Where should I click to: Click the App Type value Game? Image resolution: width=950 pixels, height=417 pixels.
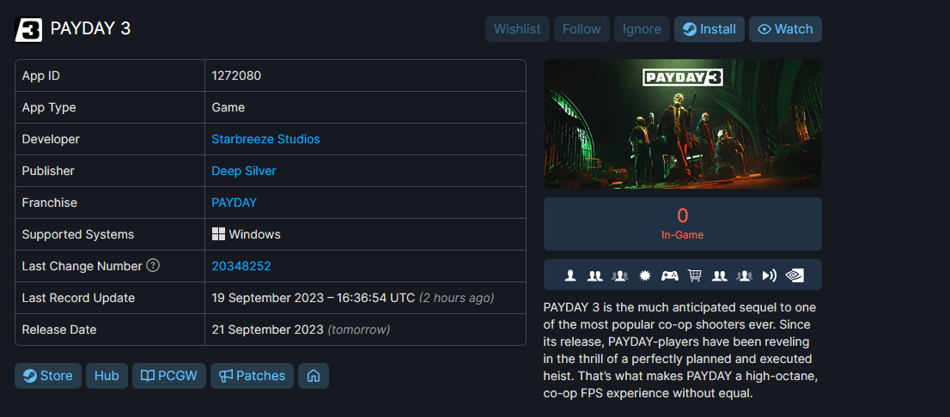[x=228, y=108]
